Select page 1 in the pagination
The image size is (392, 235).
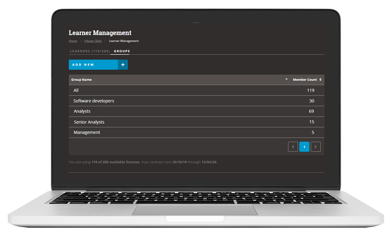[x=304, y=147]
